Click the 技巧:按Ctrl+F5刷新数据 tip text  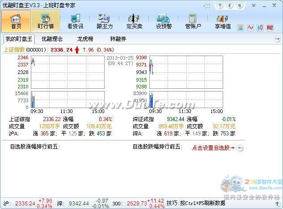click(196, 203)
